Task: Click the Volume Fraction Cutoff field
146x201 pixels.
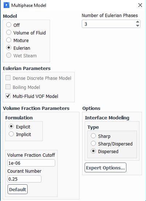Action: (31, 163)
